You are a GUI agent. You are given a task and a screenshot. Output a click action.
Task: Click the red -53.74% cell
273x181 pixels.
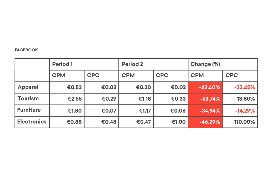205,99
